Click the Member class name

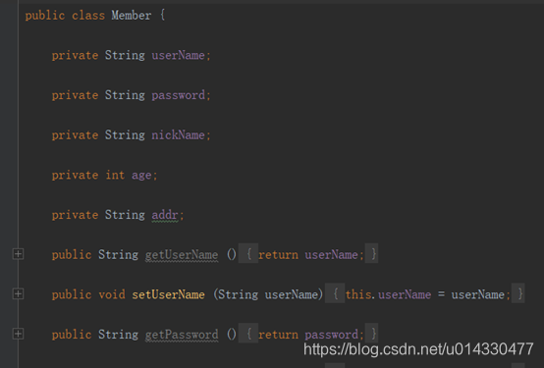pyautogui.click(x=132, y=16)
